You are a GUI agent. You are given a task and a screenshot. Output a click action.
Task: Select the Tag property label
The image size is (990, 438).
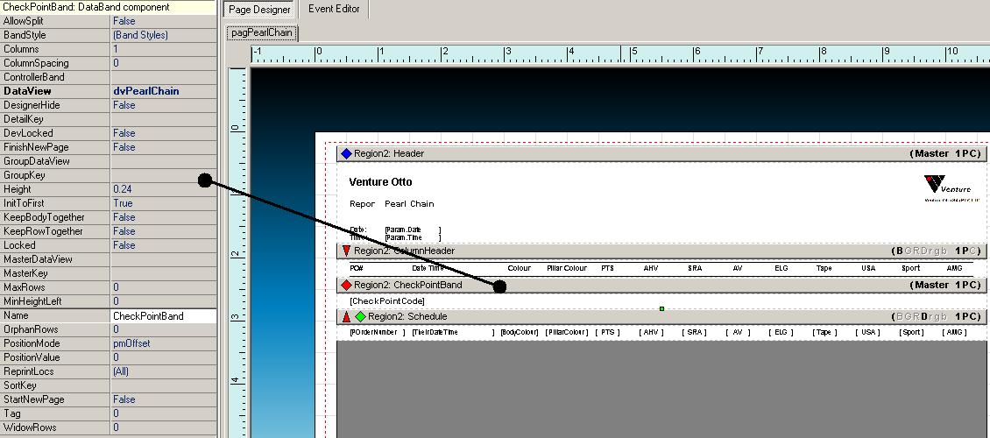pyautogui.click(x=11, y=413)
